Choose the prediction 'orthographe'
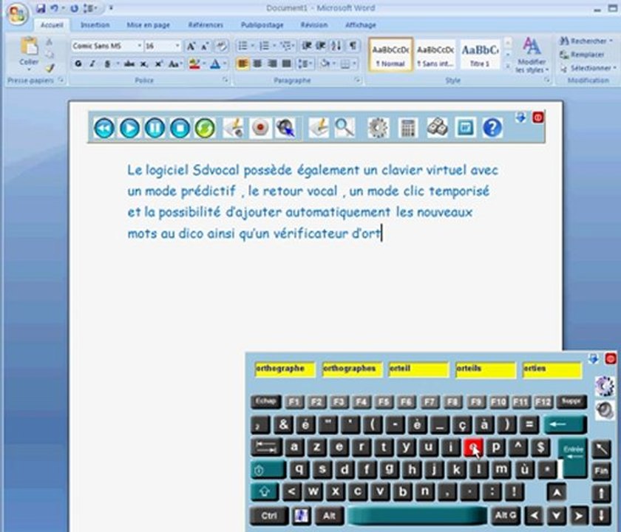621x532 pixels. [285, 369]
